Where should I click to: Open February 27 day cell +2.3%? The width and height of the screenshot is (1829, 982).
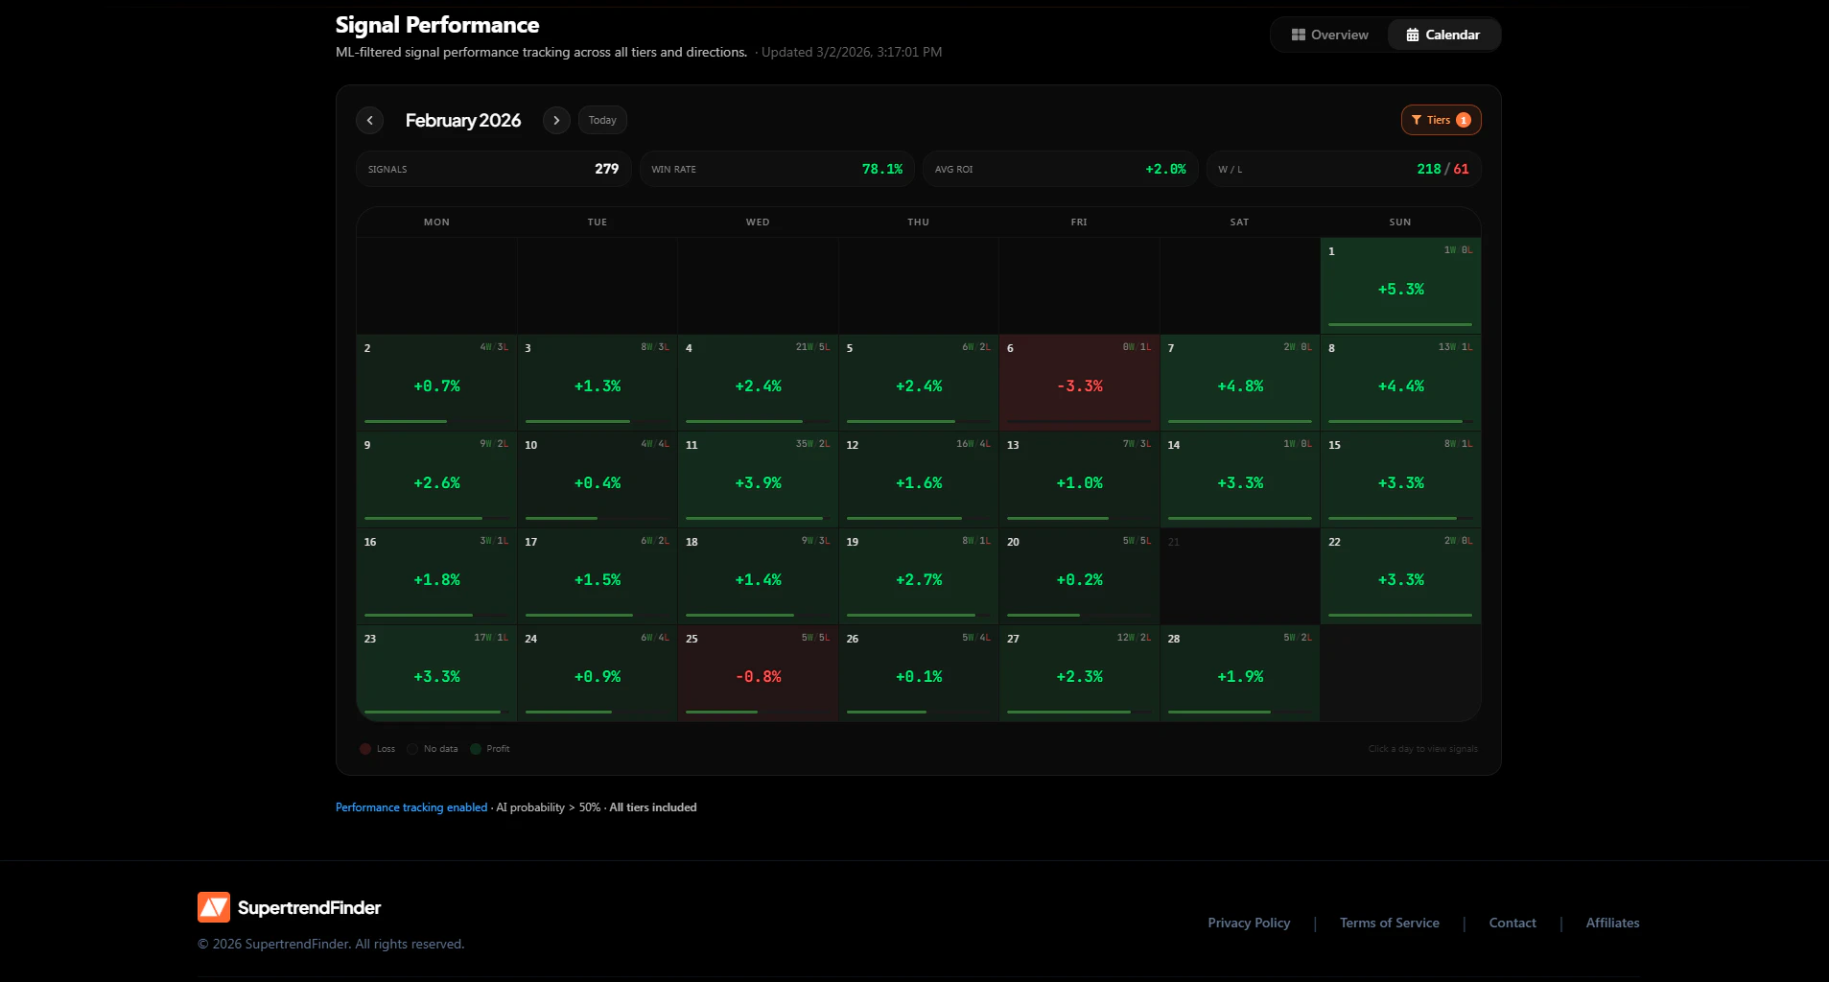pyautogui.click(x=1079, y=673)
